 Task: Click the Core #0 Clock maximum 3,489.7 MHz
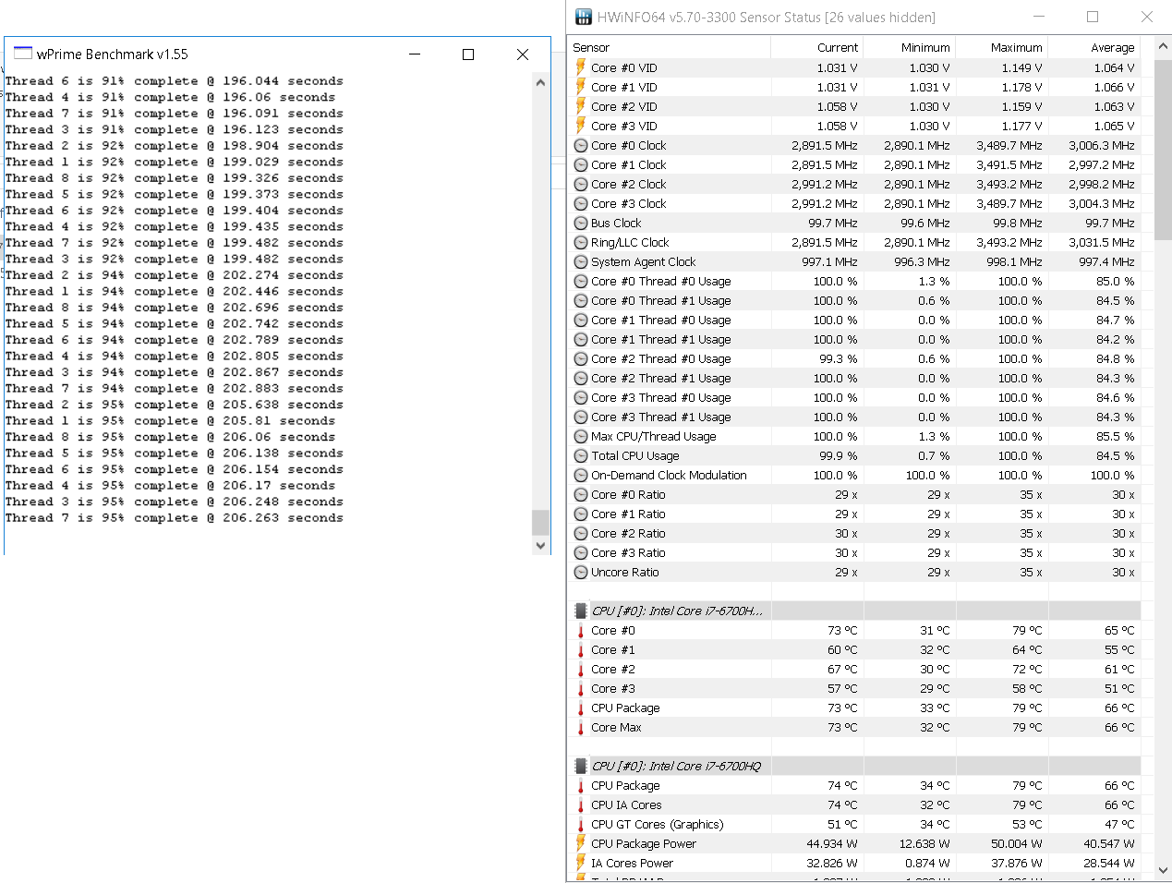click(1009, 145)
